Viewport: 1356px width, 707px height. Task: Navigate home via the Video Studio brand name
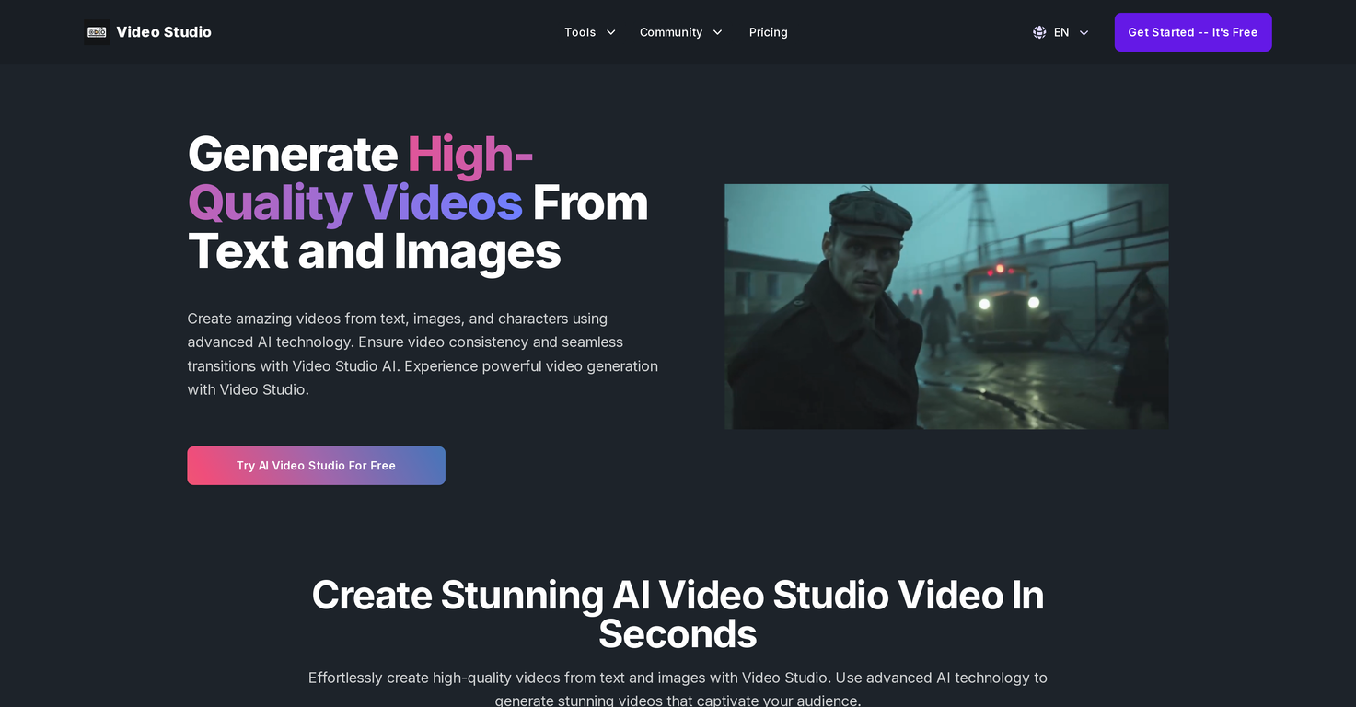point(163,31)
